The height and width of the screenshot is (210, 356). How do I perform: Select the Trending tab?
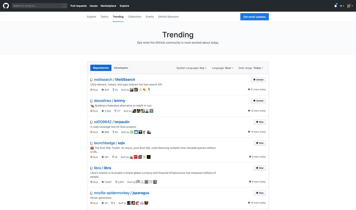(x=118, y=17)
